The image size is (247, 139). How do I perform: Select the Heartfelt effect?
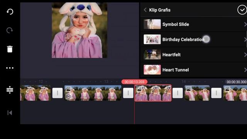pos(194,55)
